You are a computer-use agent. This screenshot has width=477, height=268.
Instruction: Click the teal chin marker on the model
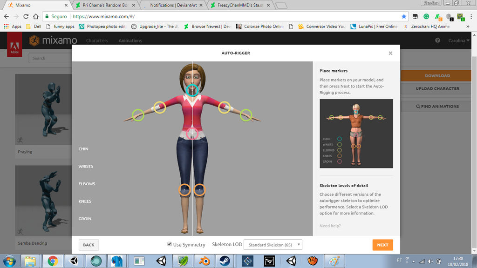192,89
